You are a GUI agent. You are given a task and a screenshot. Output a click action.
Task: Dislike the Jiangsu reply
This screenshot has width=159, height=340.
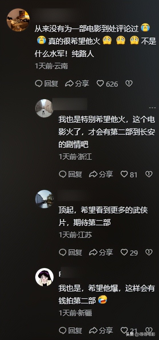coord(149,252)
